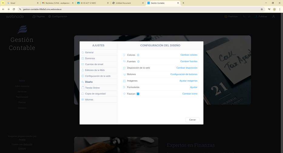Open Copia de seguridad section
The image size is (283, 153).
pos(95,94)
